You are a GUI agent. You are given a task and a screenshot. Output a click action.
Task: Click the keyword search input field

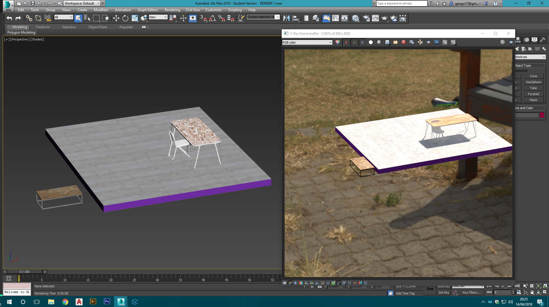[402, 3]
